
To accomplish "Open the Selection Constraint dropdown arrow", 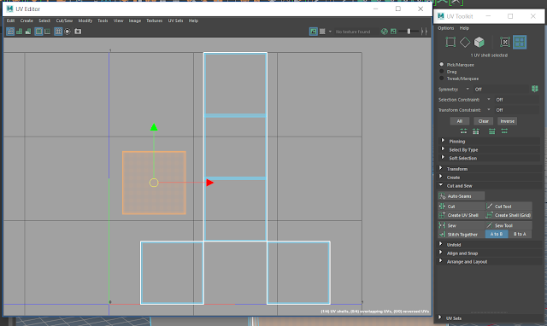I will click(488, 100).
